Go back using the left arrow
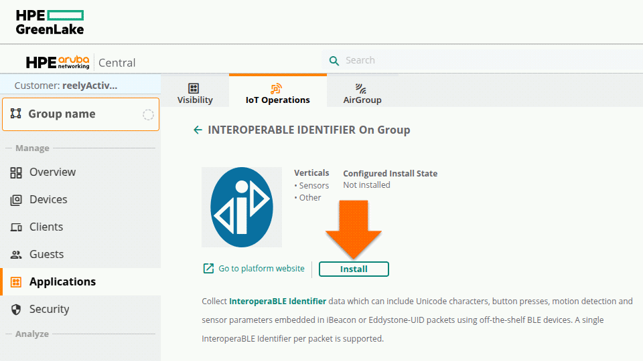Viewport: 643px width, 361px height. pos(198,130)
